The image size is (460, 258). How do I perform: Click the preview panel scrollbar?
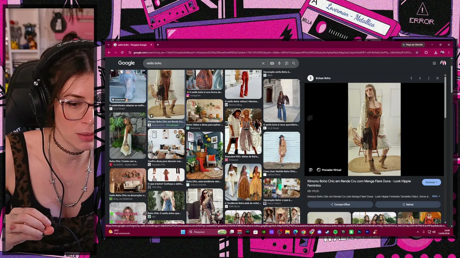click(x=446, y=97)
